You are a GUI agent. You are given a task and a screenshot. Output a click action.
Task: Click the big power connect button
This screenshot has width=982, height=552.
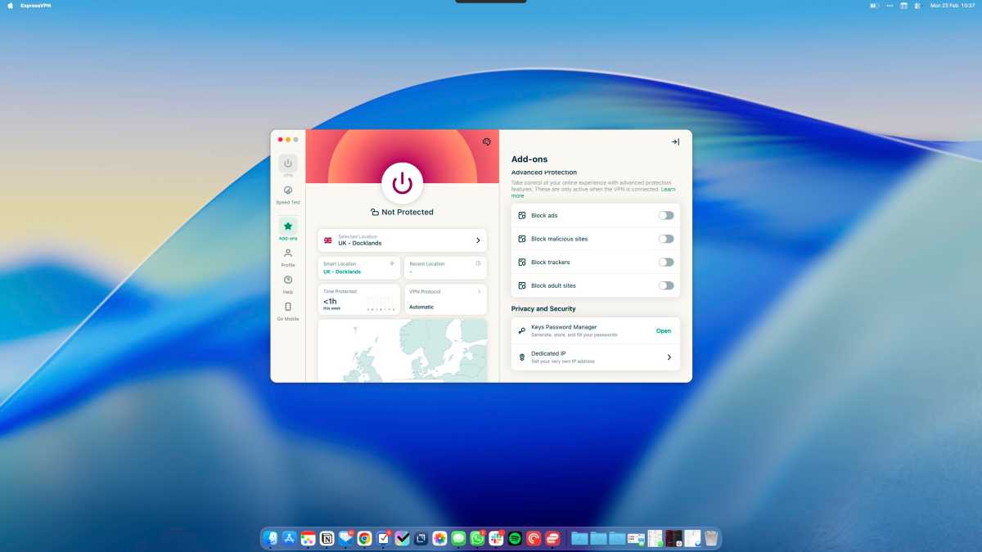point(402,183)
